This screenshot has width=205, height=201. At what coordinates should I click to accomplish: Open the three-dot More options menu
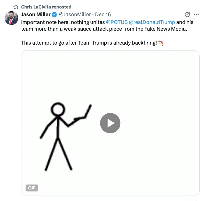(196, 15)
